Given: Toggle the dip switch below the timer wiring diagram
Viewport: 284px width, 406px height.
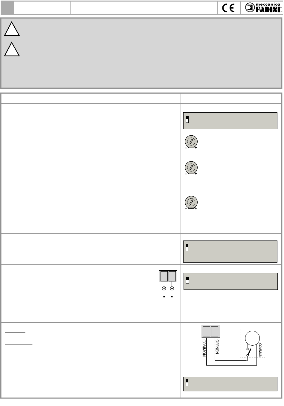Looking at the screenshot, I should [187, 383].
